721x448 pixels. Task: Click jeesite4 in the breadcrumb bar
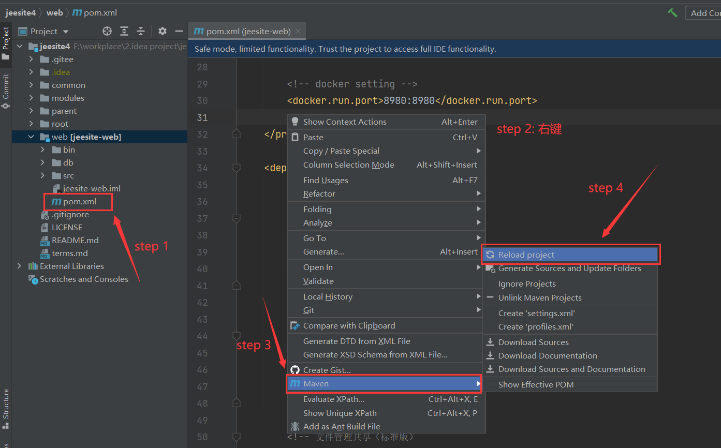pos(21,12)
